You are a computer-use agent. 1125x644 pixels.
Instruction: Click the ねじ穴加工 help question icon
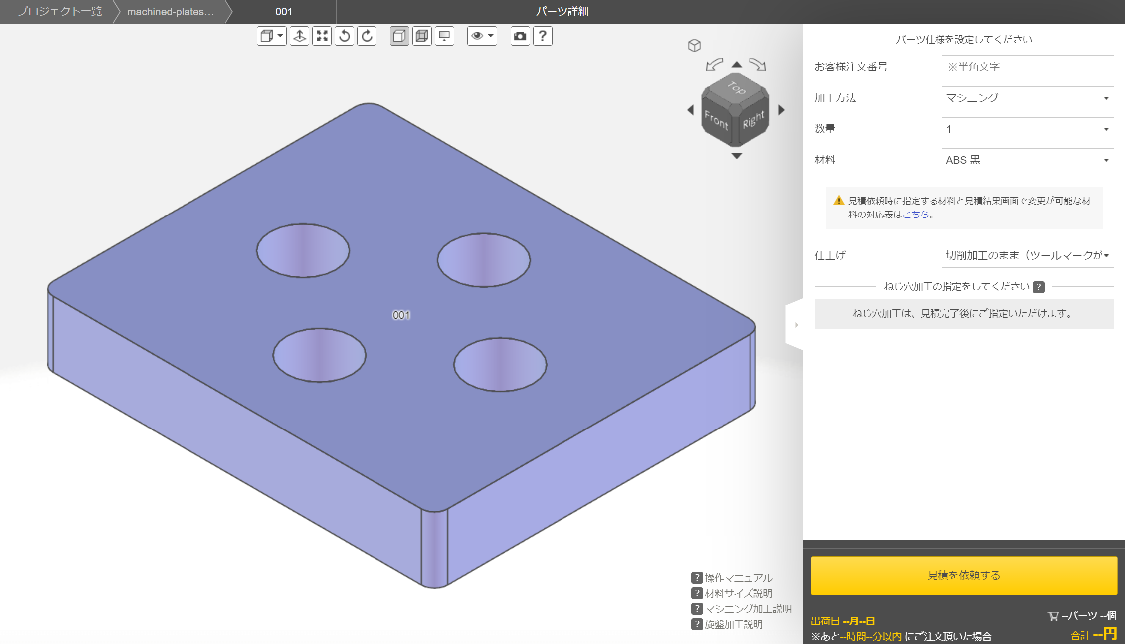1039,287
